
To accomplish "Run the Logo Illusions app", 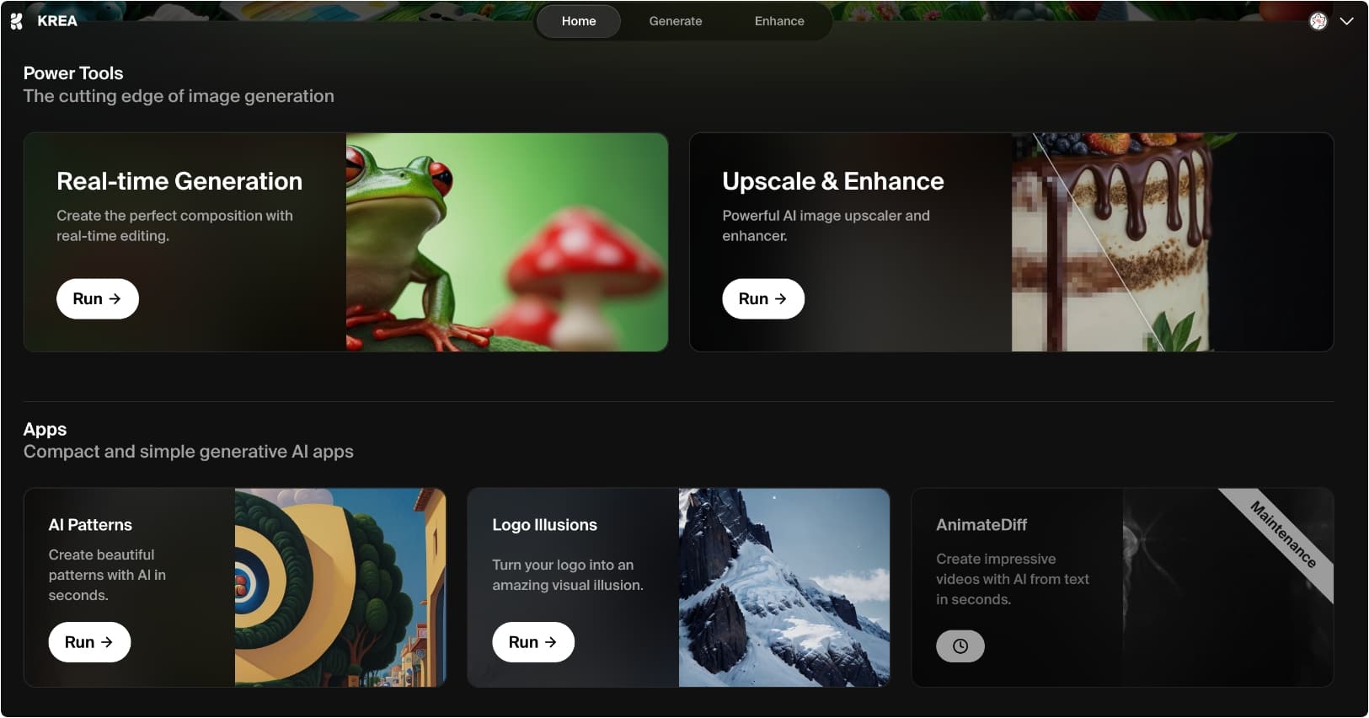I will pos(532,642).
